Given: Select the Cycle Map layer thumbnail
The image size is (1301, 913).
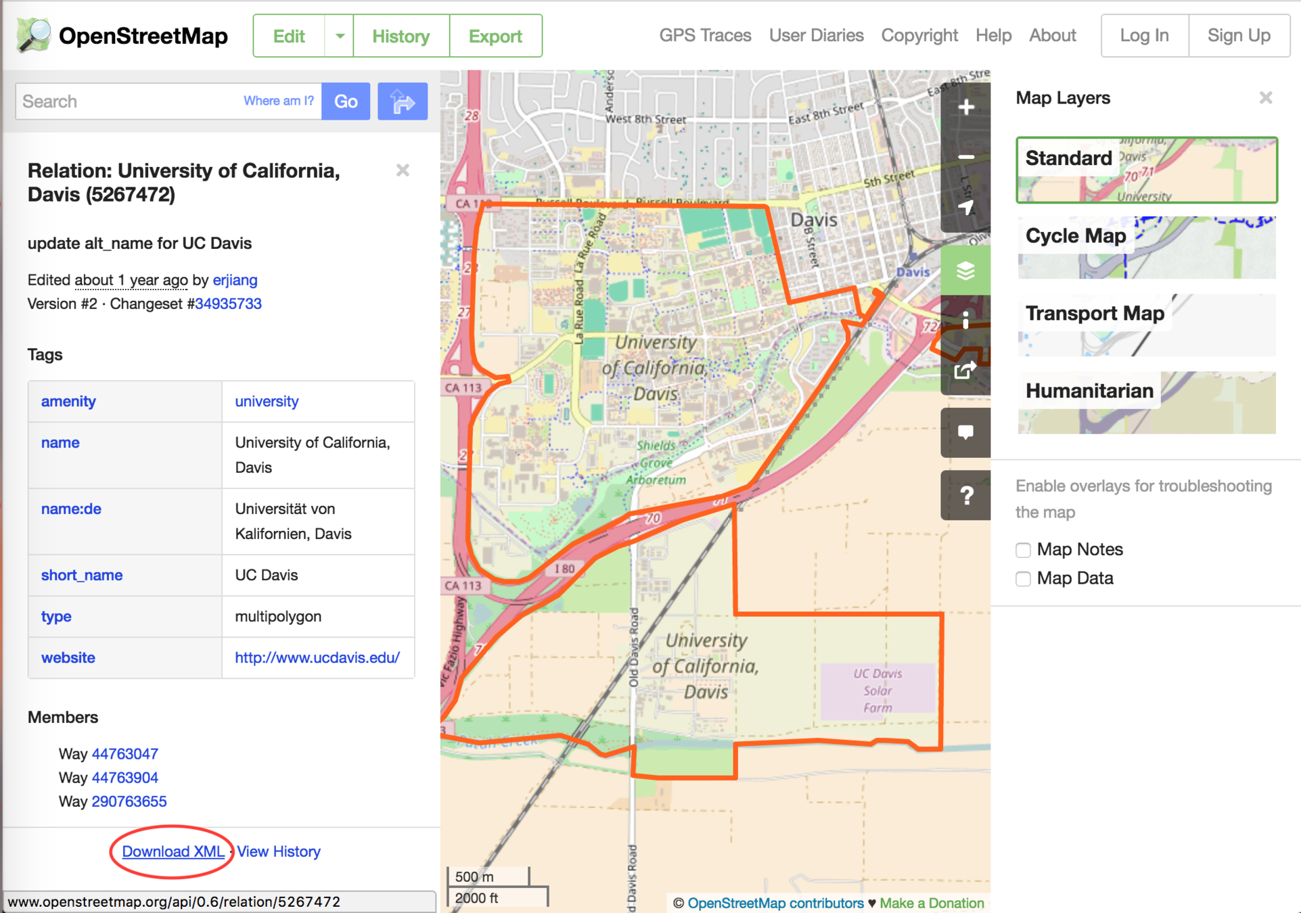Looking at the screenshot, I should (1146, 248).
